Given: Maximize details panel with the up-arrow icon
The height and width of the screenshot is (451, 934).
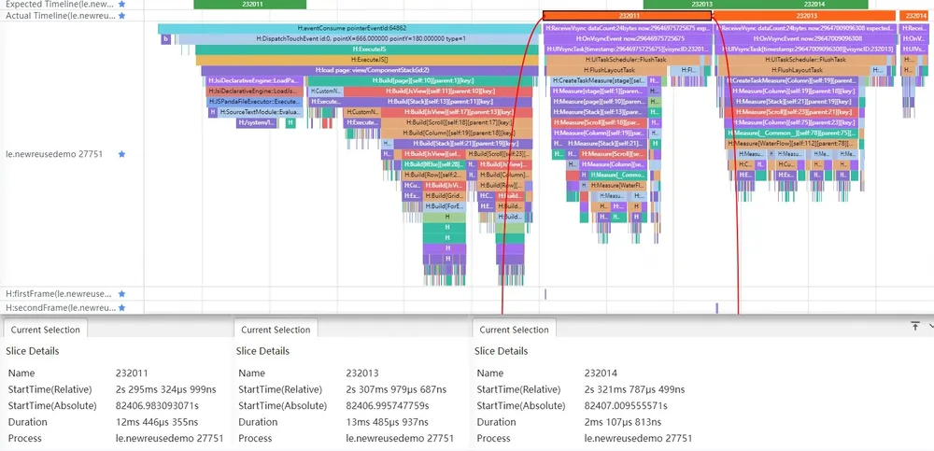Looking at the screenshot, I should click(915, 326).
